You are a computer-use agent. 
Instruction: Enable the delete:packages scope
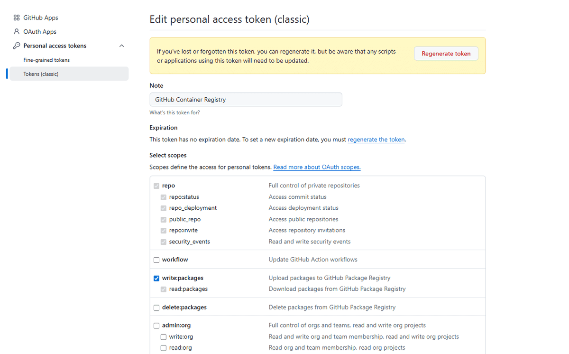[x=156, y=307]
